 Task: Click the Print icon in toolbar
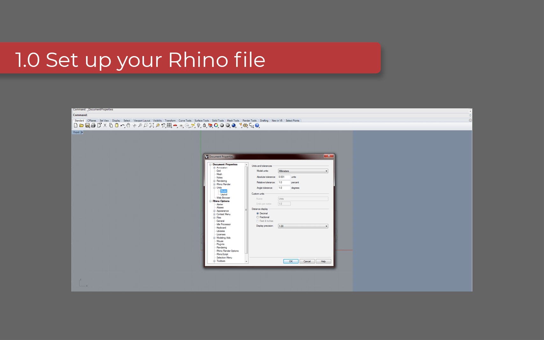coord(93,126)
